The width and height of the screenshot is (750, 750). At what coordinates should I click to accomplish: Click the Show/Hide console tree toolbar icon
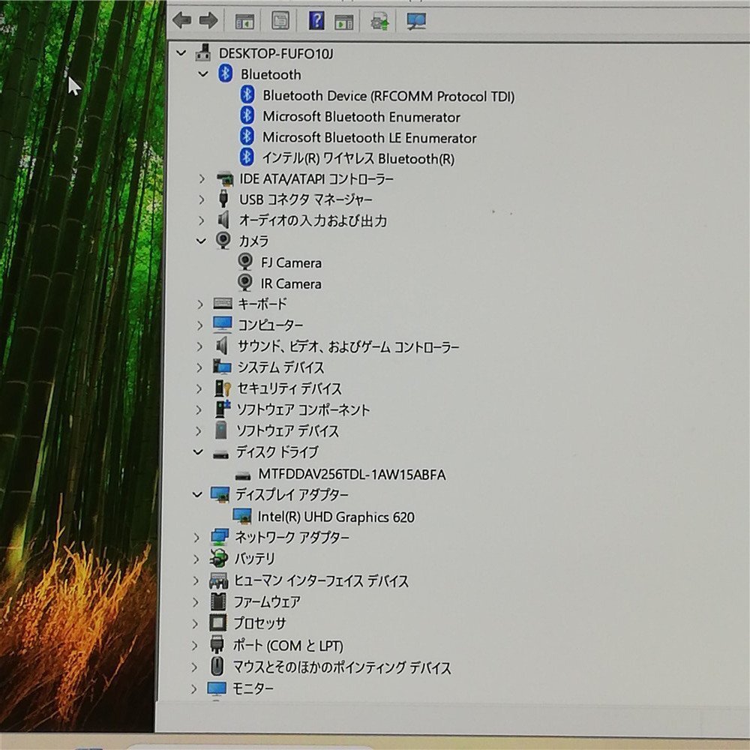point(244,22)
